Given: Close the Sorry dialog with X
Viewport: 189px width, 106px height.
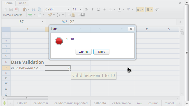Looking at the screenshot, I should pos(131,29).
